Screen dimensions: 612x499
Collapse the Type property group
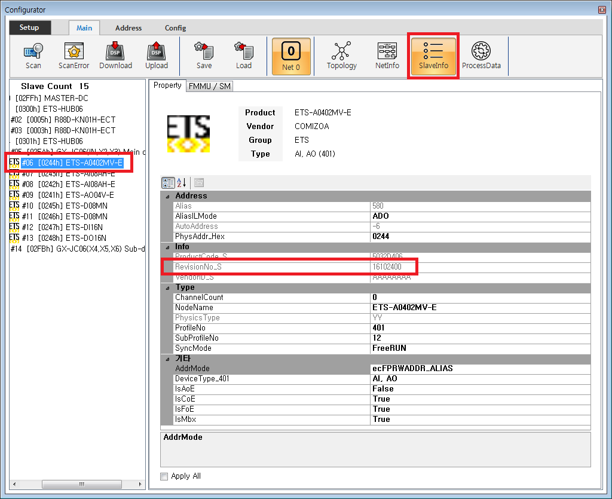point(167,287)
